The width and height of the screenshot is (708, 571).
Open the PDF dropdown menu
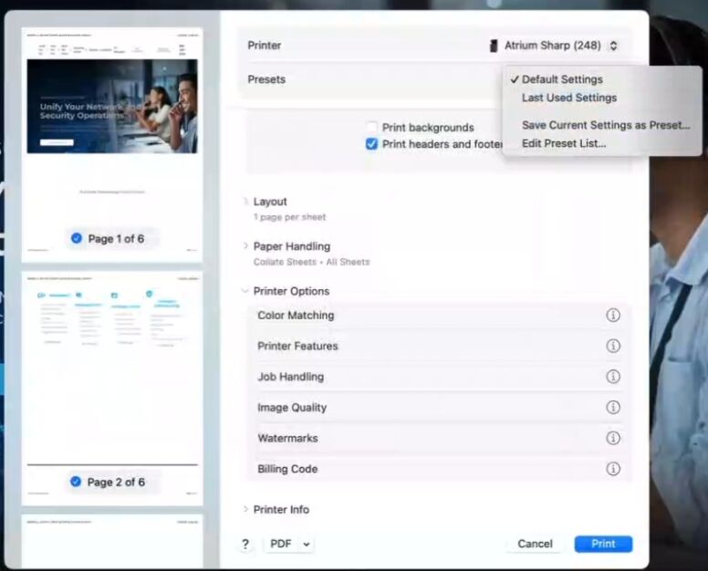289,545
